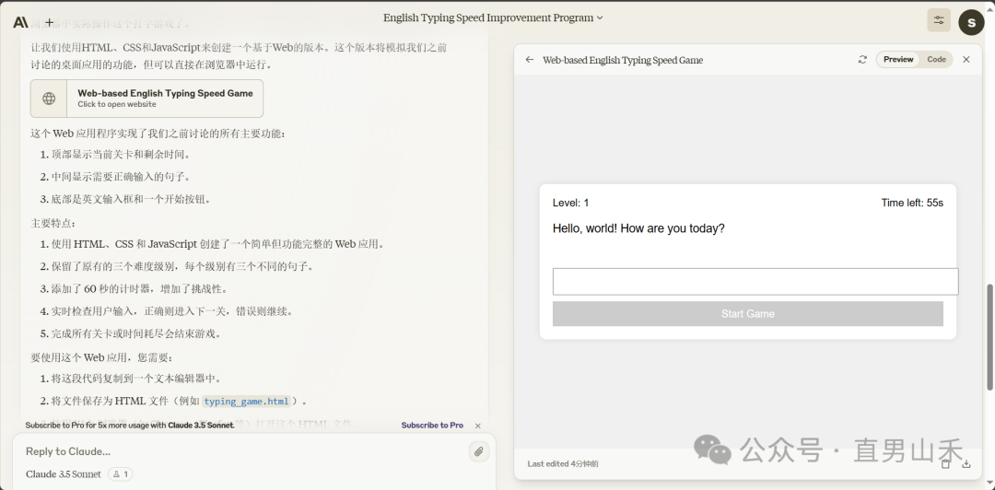Focus the Reply to Claude message field

[240, 451]
